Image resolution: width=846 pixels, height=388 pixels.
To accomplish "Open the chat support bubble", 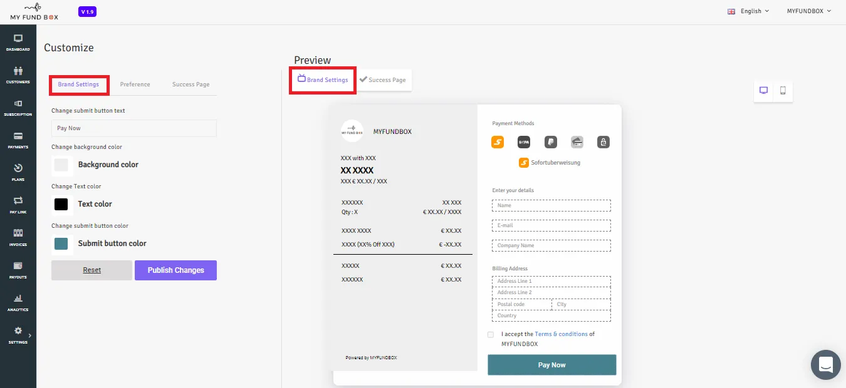I will coord(825,365).
